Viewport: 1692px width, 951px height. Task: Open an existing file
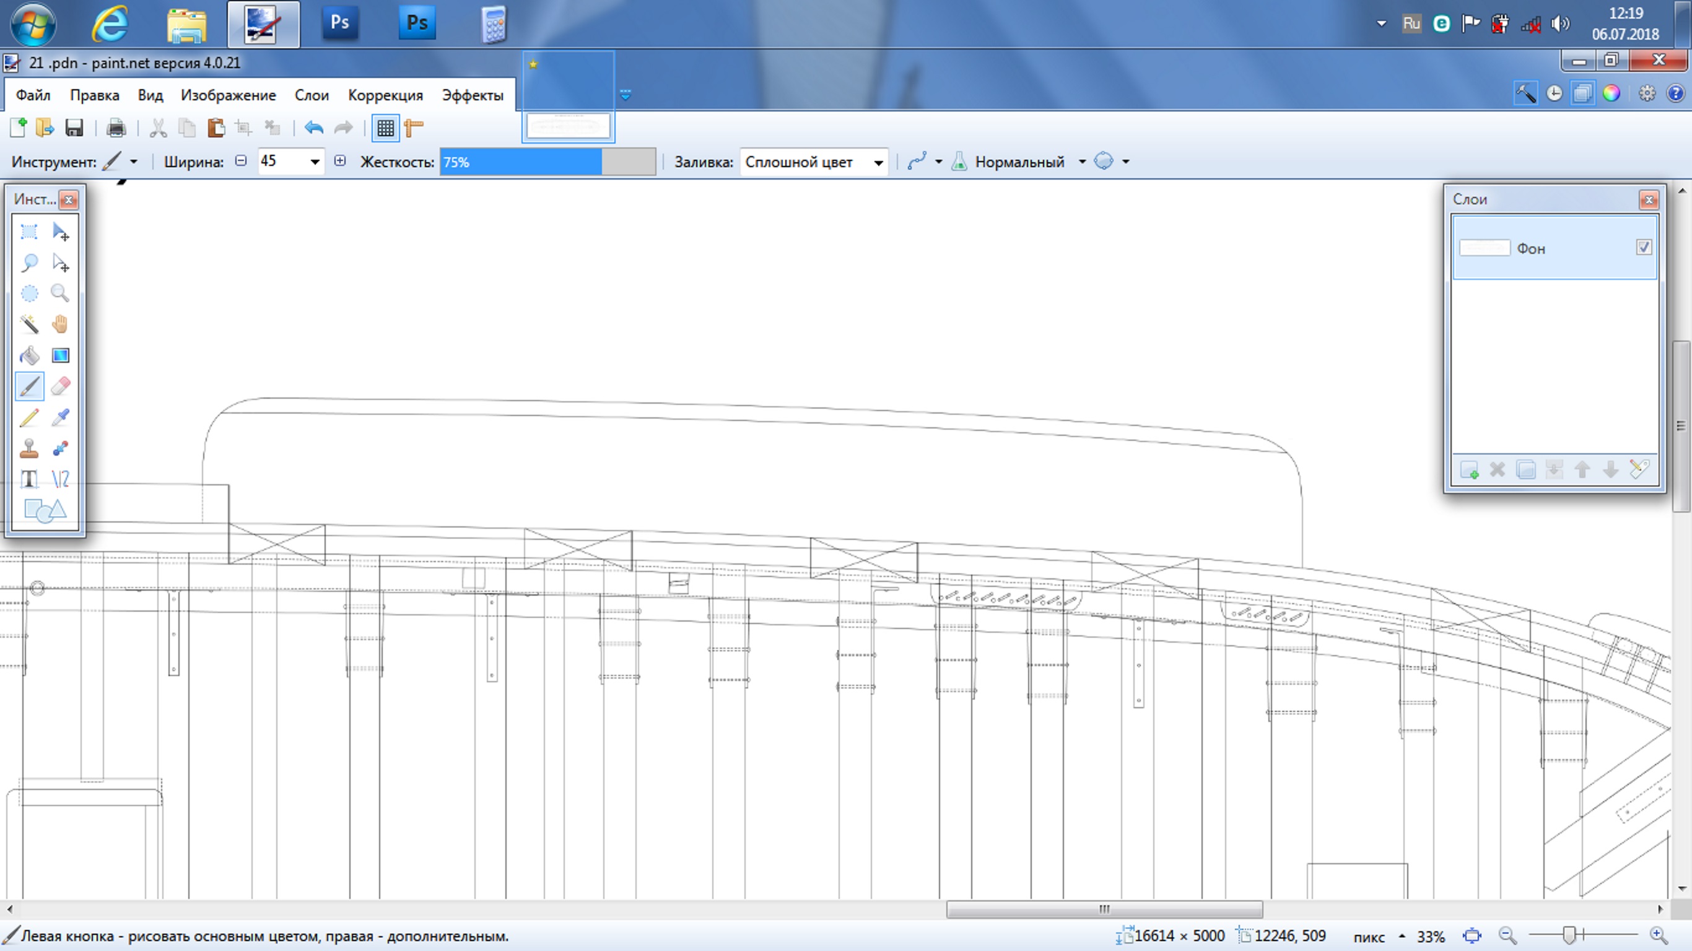[45, 128]
